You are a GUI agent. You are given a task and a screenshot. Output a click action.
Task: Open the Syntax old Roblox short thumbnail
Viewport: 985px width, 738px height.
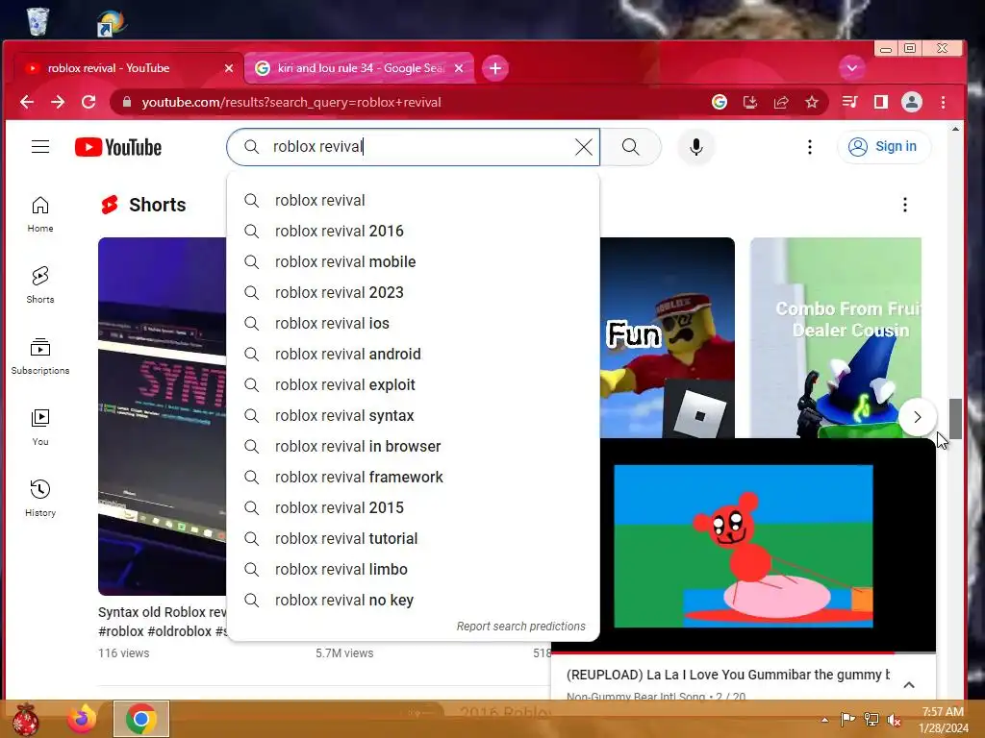coord(162,416)
